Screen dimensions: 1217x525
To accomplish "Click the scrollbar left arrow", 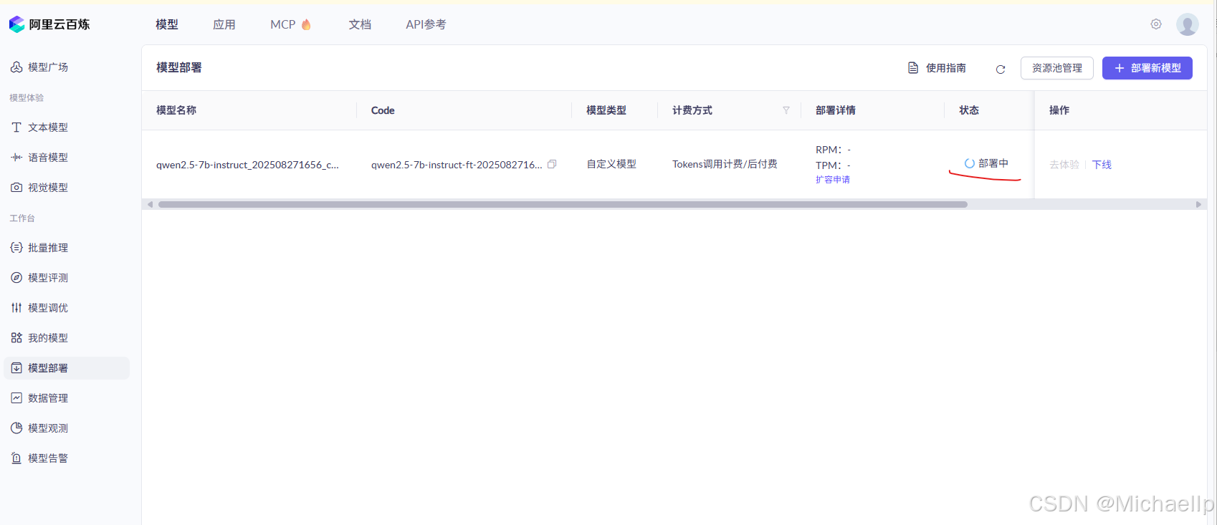I will (150, 204).
